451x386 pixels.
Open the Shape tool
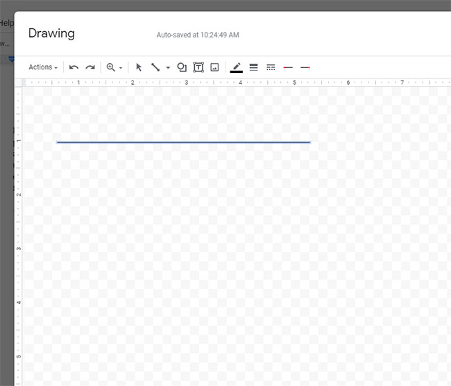182,67
